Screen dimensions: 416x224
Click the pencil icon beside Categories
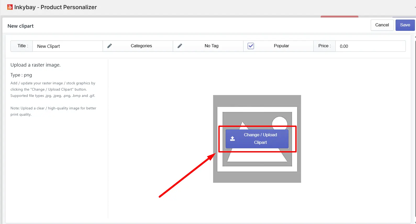coord(110,46)
